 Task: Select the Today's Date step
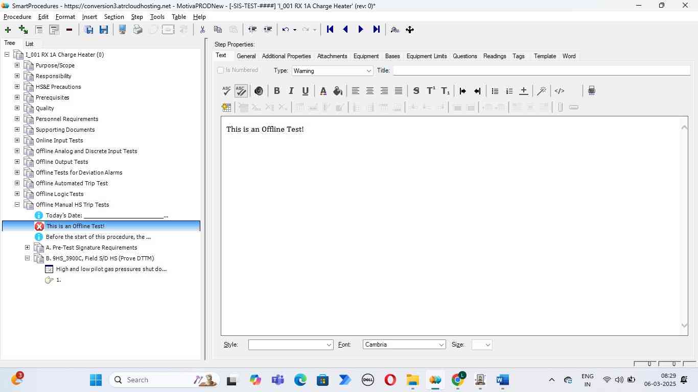tap(107, 215)
